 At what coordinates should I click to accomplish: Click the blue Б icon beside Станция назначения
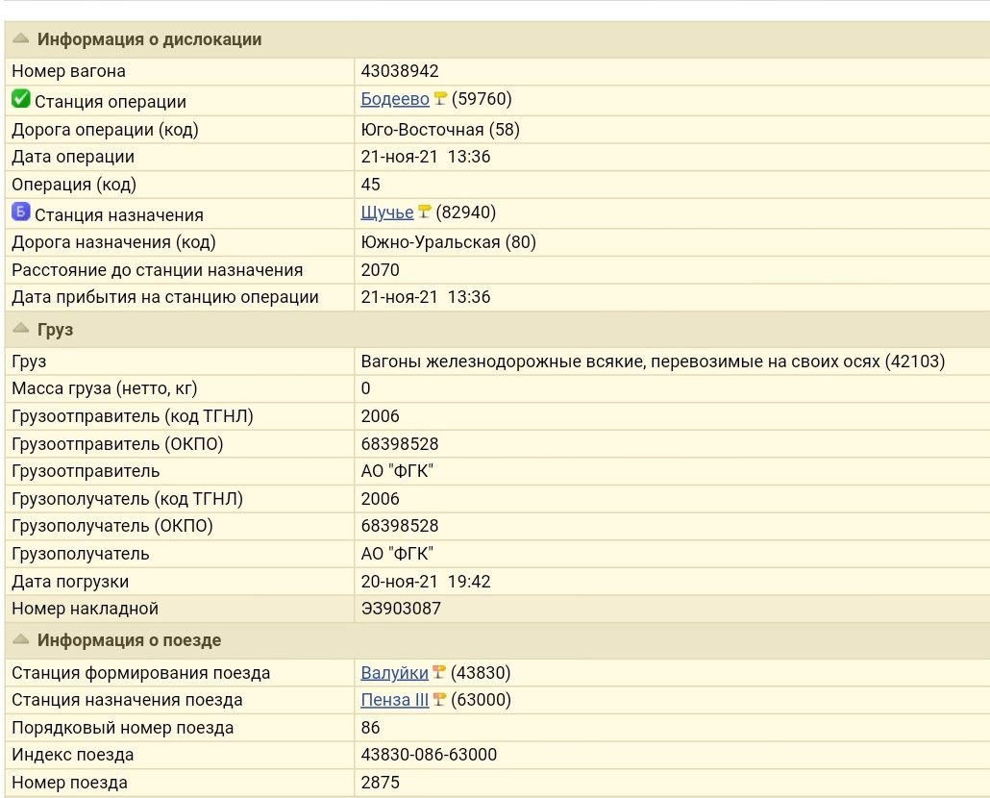pyautogui.click(x=20, y=212)
